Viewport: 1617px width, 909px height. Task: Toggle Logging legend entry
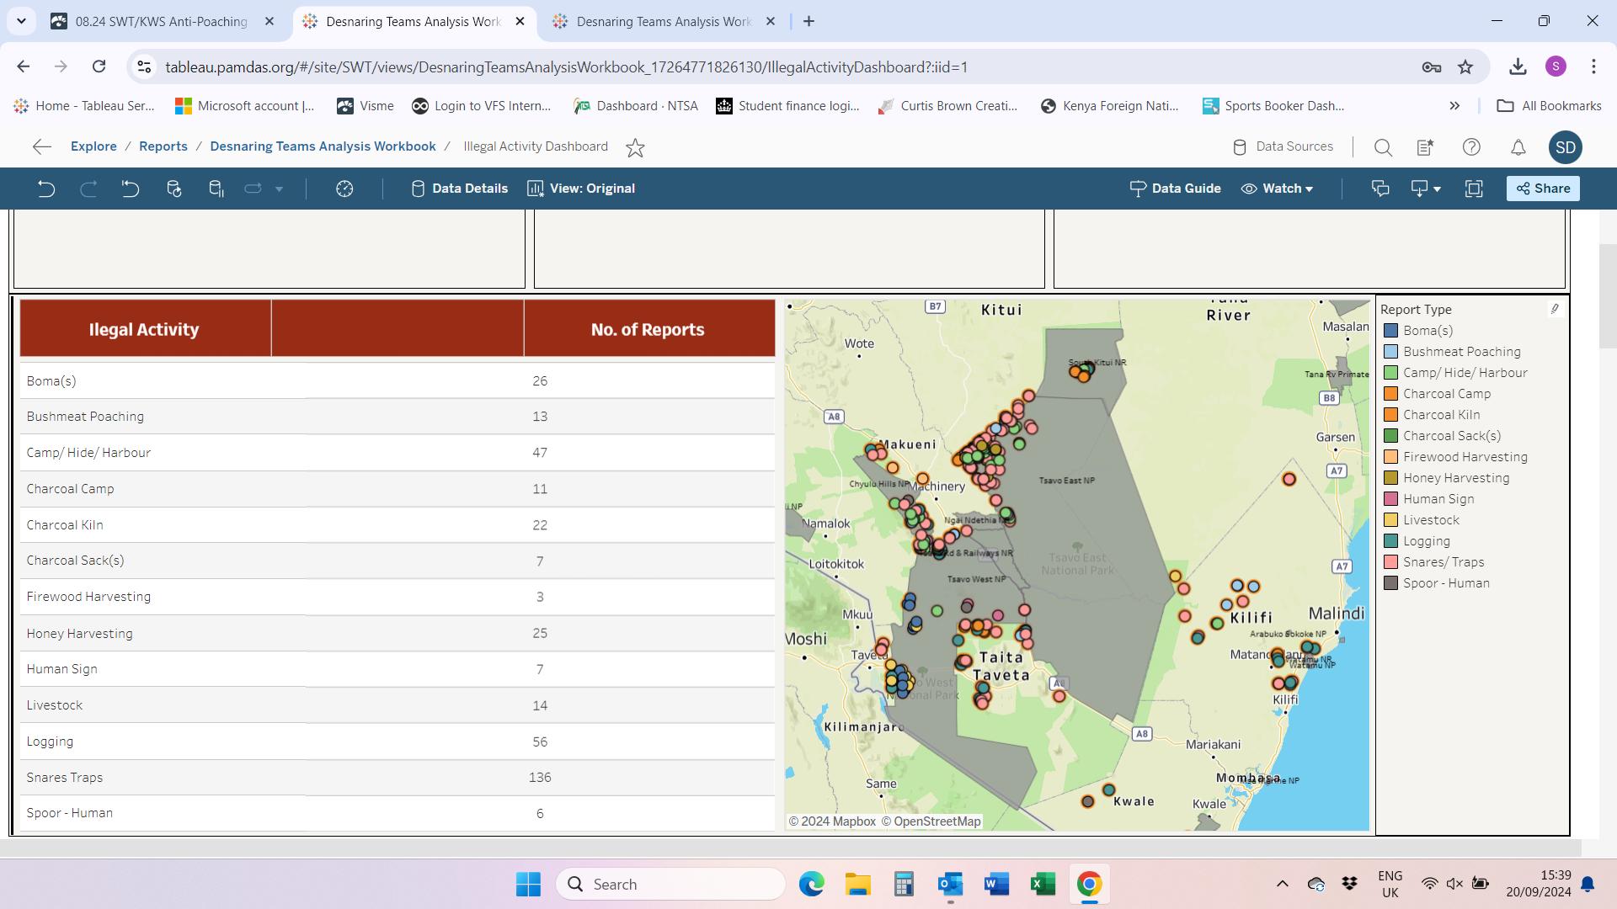point(1426,541)
